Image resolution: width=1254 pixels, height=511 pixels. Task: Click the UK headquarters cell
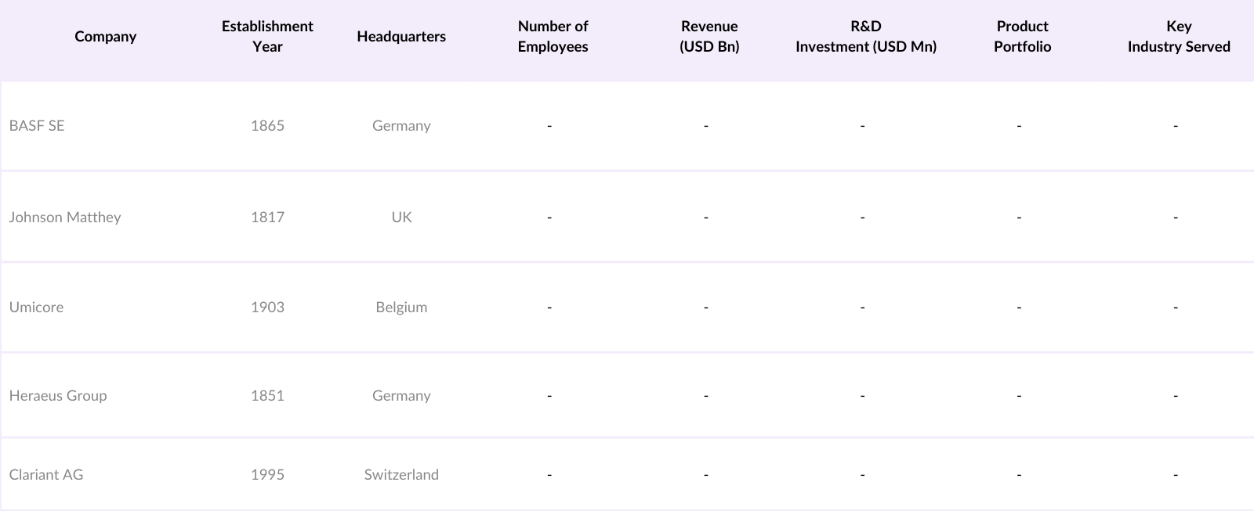coord(401,218)
